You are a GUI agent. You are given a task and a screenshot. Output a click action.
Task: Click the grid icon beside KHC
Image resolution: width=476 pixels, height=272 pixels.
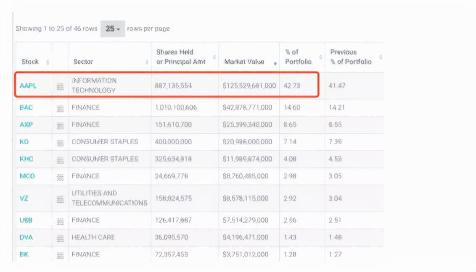[60, 160]
